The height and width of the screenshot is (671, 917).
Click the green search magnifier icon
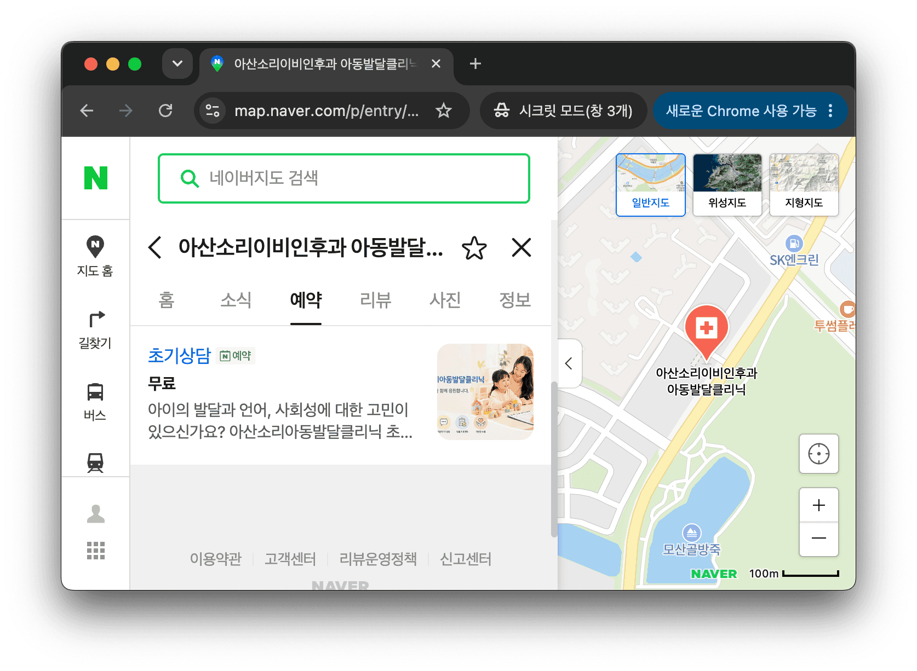coord(190,178)
